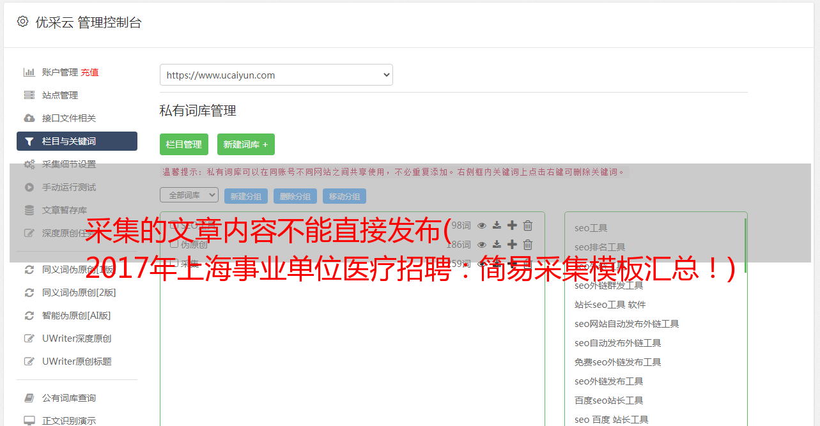820x426 pixels.
Task: Tick the 采集 library checkbox
Action: click(x=174, y=263)
